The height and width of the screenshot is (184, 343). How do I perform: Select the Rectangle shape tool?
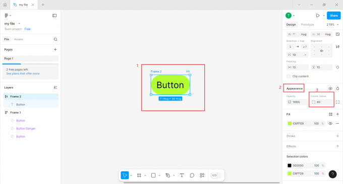[153, 175]
